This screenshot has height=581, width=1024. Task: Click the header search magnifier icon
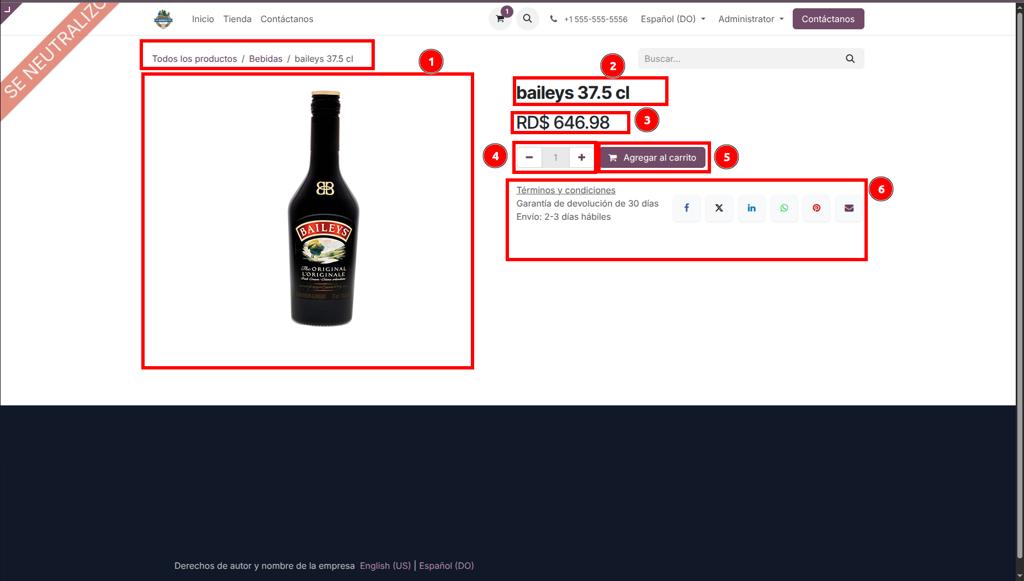pyautogui.click(x=527, y=19)
